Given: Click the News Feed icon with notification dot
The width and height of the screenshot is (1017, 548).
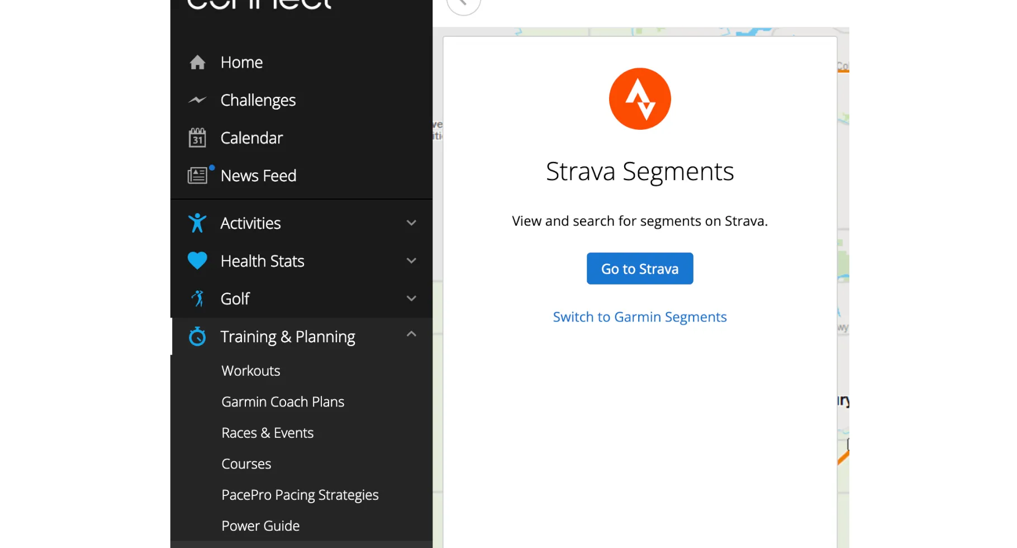Looking at the screenshot, I should tap(198, 175).
